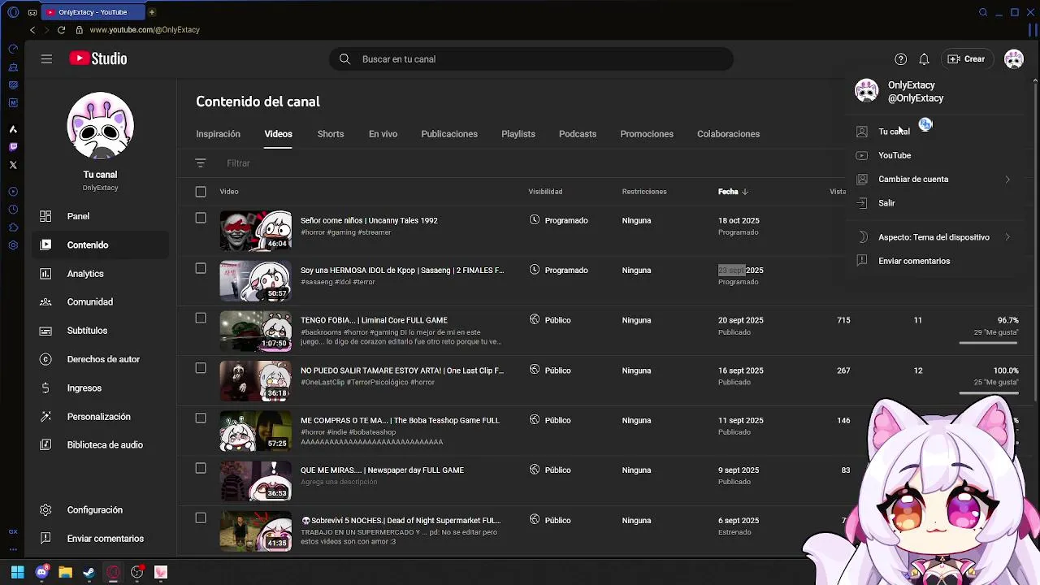
Task: Check the 'NO PUEDO SALIR TAMARE' video row
Action: 201,368
